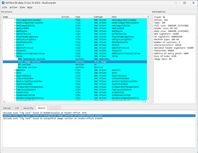198x153 pixels.
Task: Click the horizontal scrollbar left arrow
Action: tap(4, 102)
